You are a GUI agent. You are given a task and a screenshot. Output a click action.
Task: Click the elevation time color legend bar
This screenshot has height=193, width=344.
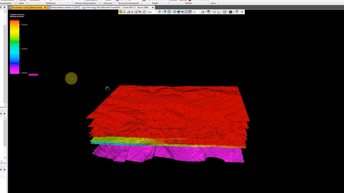[15, 47]
